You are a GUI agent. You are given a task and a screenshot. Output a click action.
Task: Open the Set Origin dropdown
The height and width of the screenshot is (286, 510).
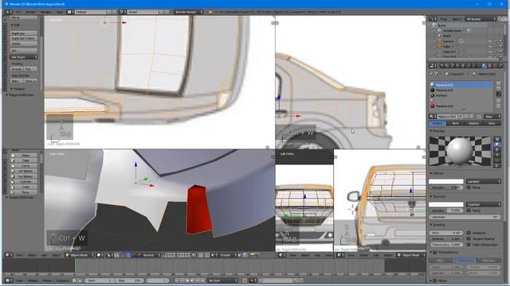point(24,57)
